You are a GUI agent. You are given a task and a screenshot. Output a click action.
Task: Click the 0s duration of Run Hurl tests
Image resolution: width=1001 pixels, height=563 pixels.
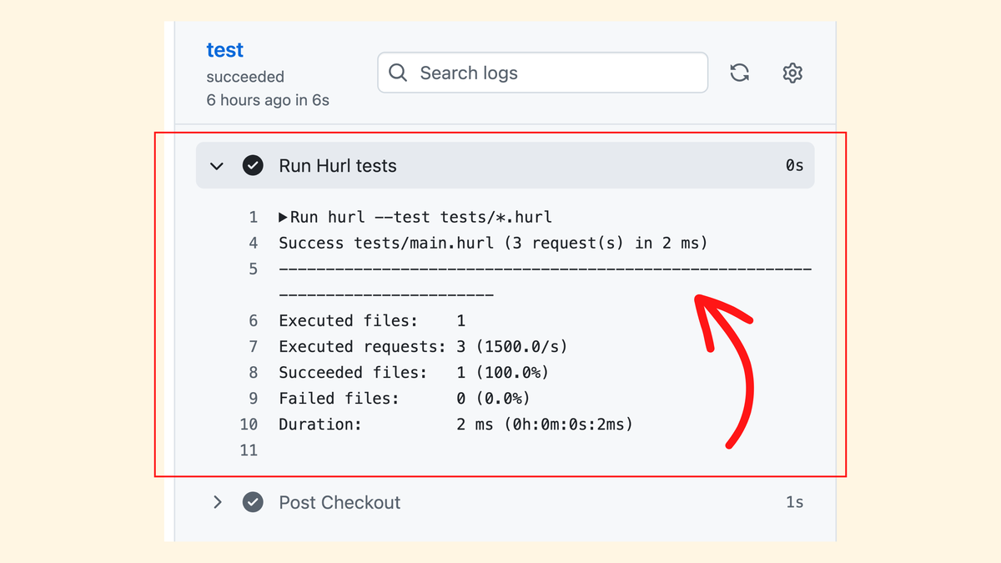(x=794, y=166)
